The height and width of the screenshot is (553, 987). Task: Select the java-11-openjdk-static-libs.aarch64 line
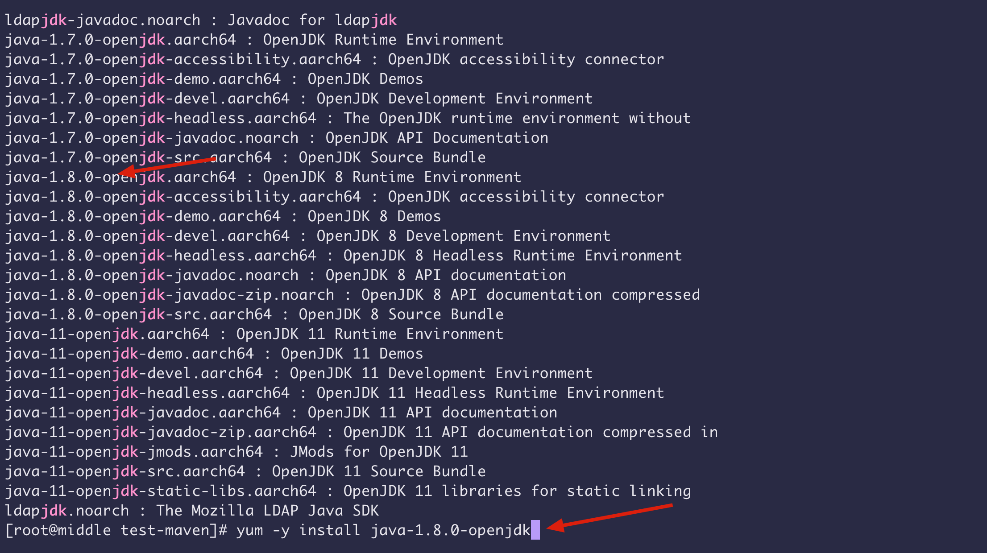(348, 491)
